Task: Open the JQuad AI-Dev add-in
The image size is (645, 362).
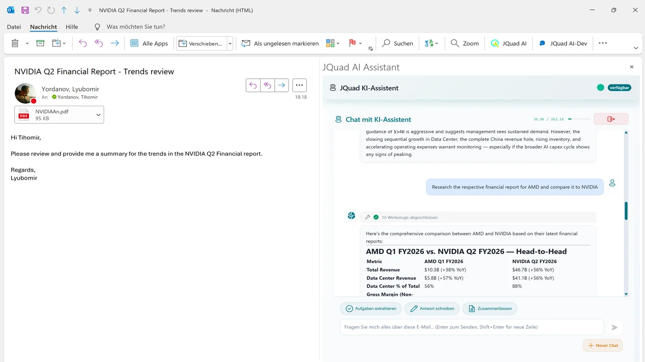Action: click(x=563, y=43)
